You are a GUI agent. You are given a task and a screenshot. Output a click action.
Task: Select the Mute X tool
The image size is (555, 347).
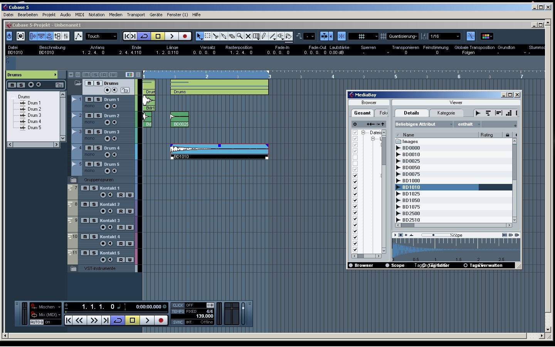point(248,36)
